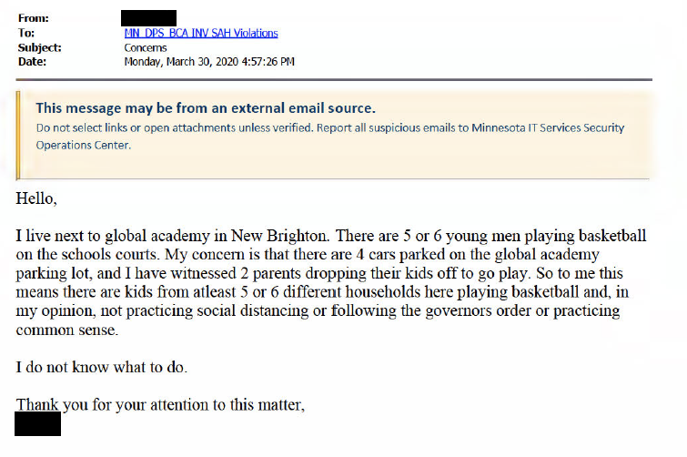The image size is (687, 457).
Task: Click the redacted sender name box
Action: pos(149,18)
